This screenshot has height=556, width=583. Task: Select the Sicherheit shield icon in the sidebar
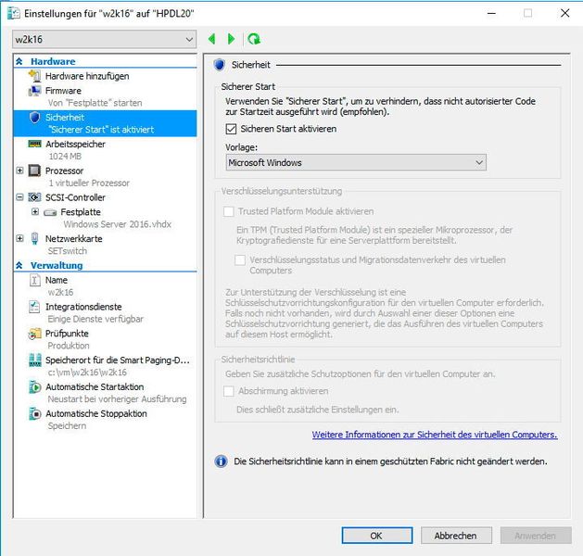tap(34, 118)
